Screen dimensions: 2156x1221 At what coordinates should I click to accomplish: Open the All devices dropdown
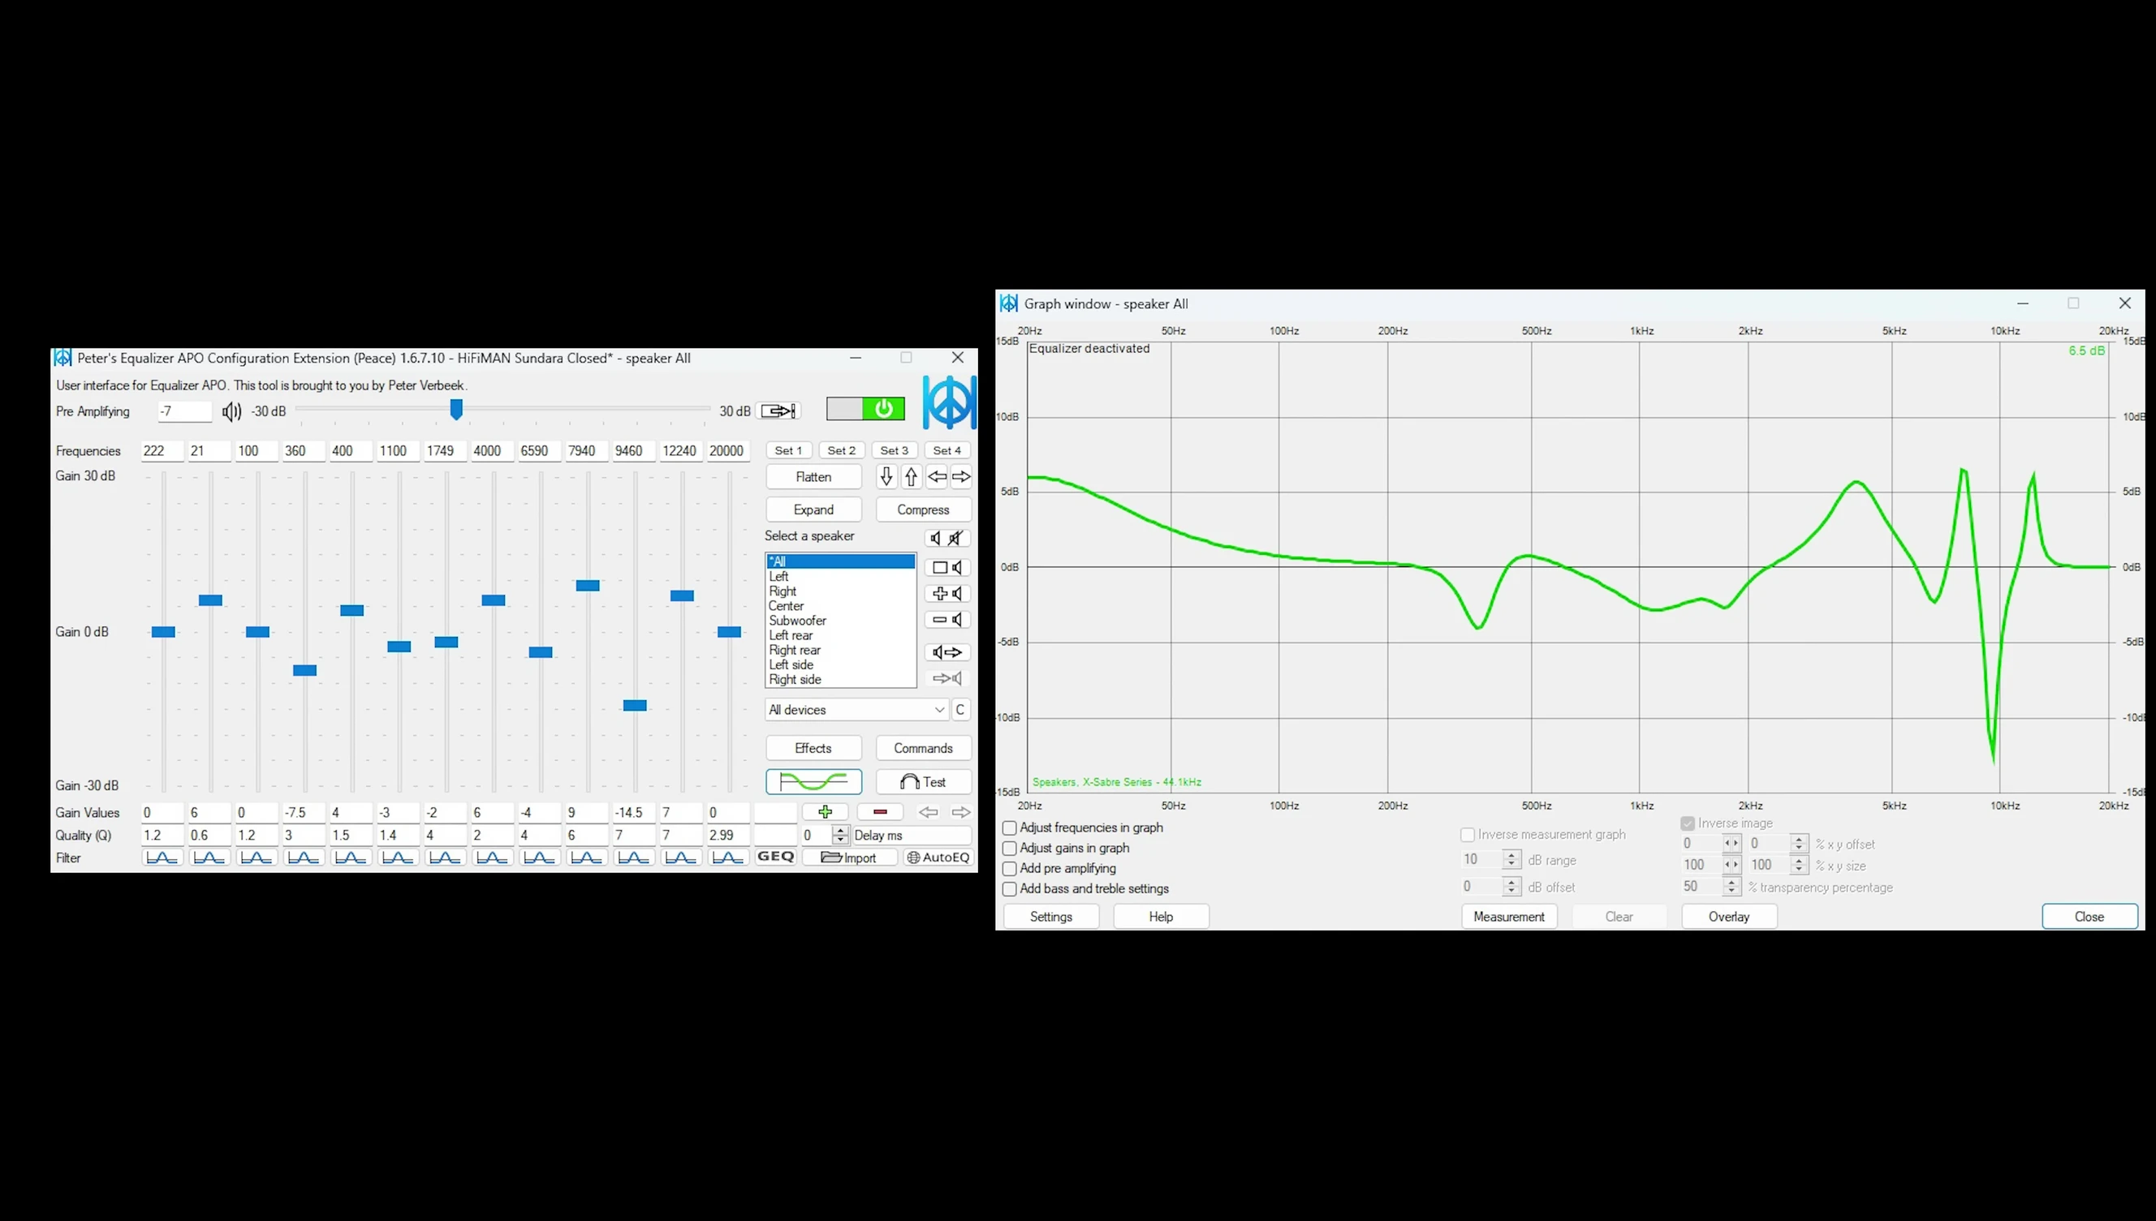click(x=856, y=709)
